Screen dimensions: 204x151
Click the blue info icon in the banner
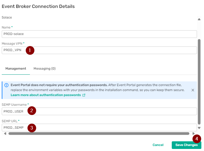click(x=6, y=85)
